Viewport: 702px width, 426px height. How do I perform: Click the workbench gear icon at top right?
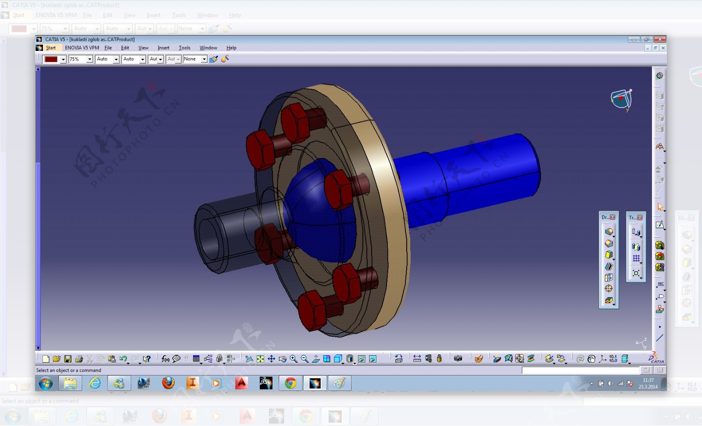coord(659,76)
